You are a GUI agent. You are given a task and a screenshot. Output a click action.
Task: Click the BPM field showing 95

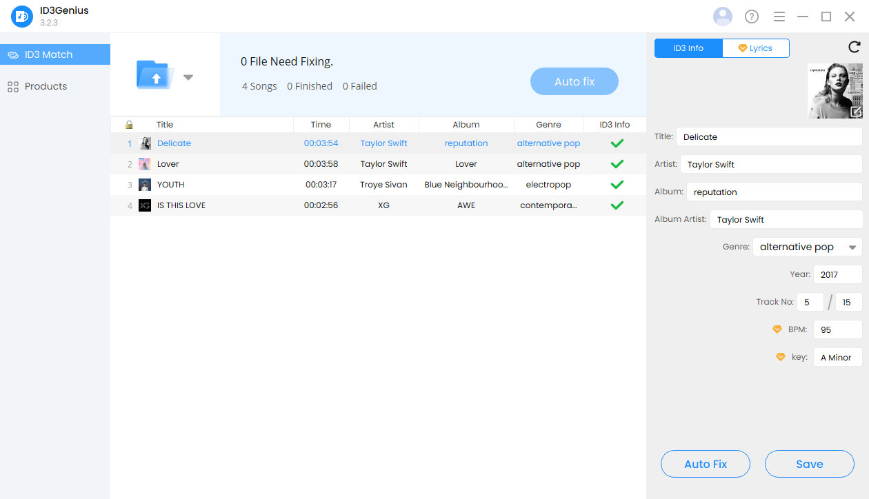click(x=838, y=329)
